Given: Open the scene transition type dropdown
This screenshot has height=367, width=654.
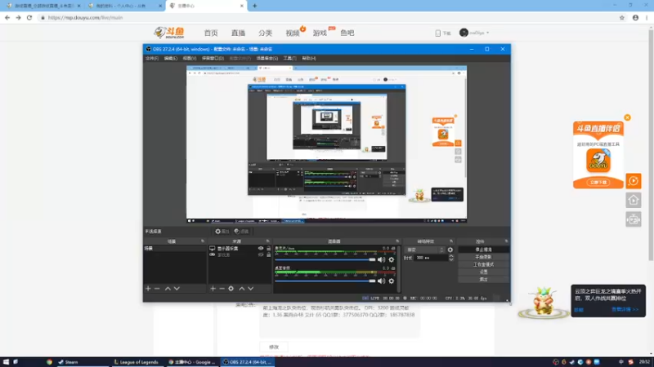Looking at the screenshot, I should (424, 250).
